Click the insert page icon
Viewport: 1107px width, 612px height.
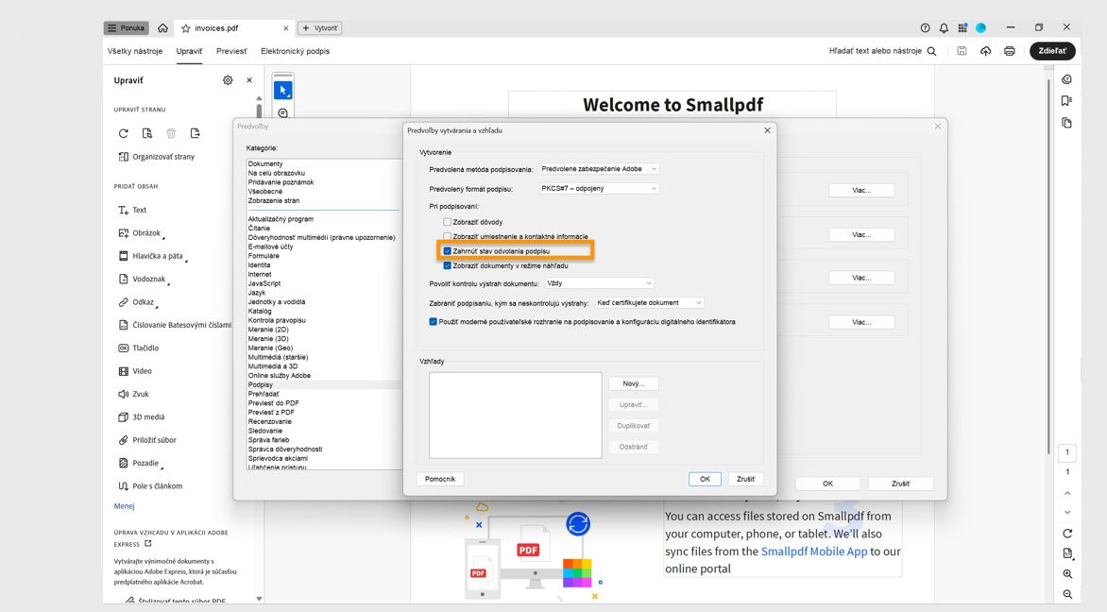click(x=195, y=133)
